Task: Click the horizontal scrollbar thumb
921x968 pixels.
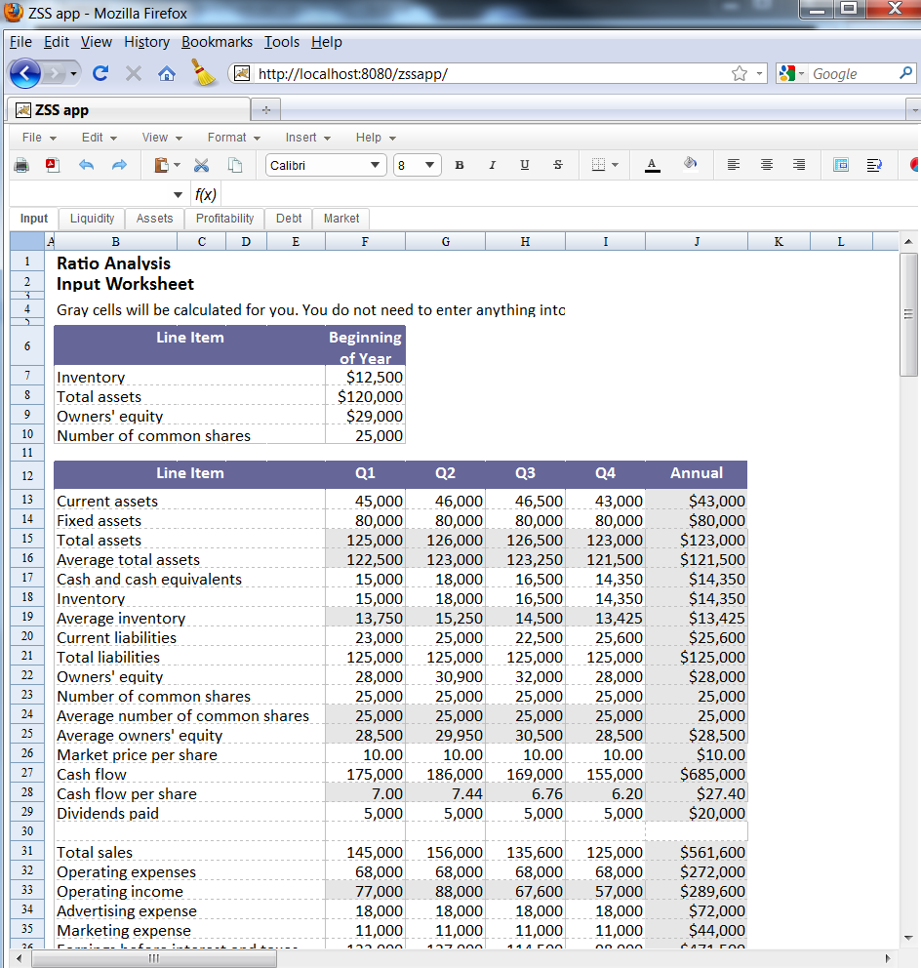Action: click(154, 958)
